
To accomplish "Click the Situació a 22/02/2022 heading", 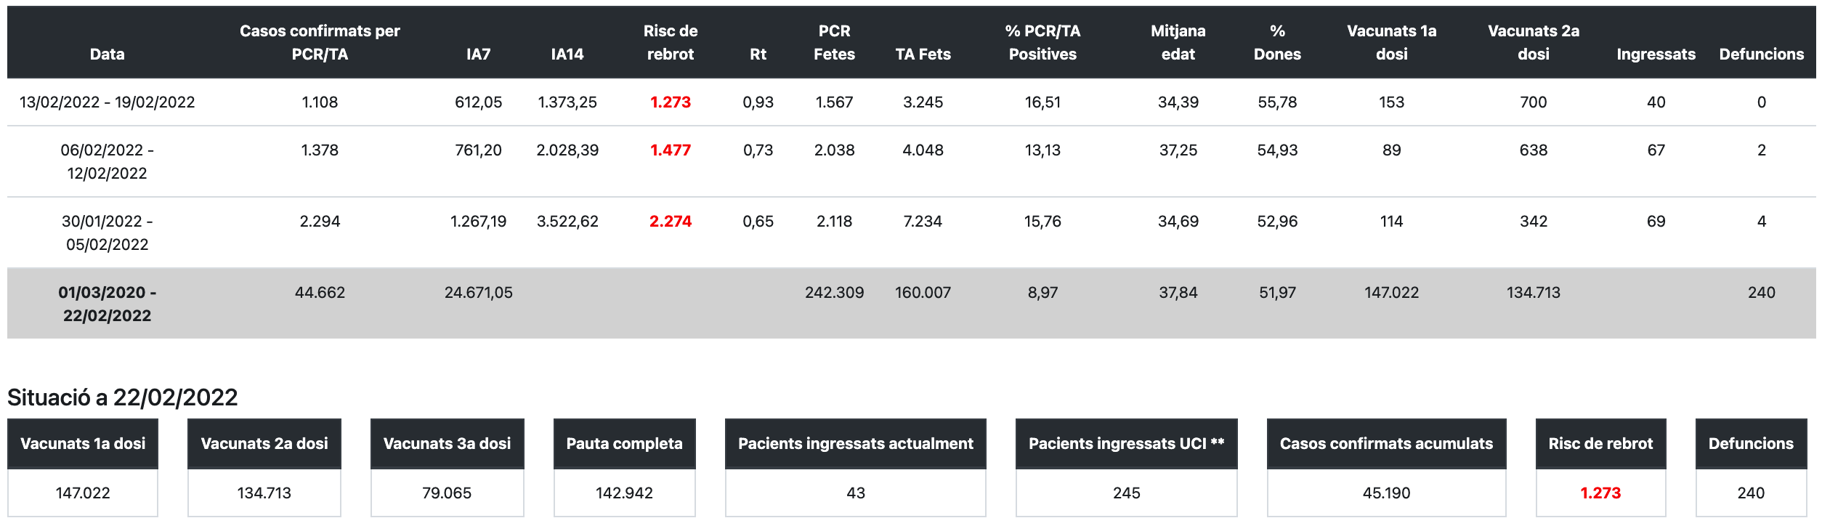I will [x=123, y=397].
